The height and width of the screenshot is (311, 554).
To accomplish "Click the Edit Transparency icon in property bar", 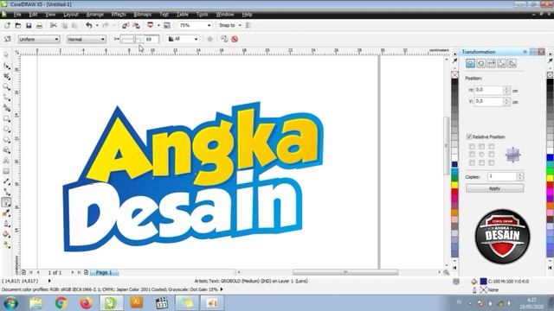I will pos(8,39).
